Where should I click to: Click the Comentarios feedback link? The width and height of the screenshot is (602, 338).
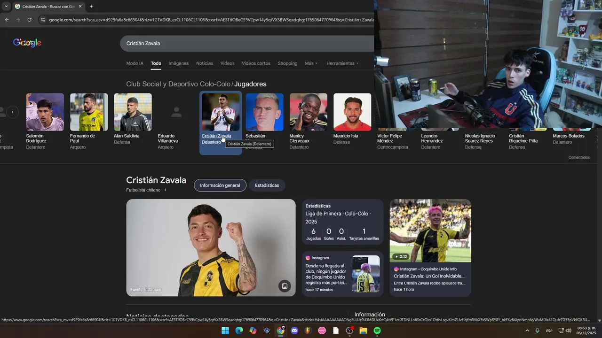[x=579, y=157]
